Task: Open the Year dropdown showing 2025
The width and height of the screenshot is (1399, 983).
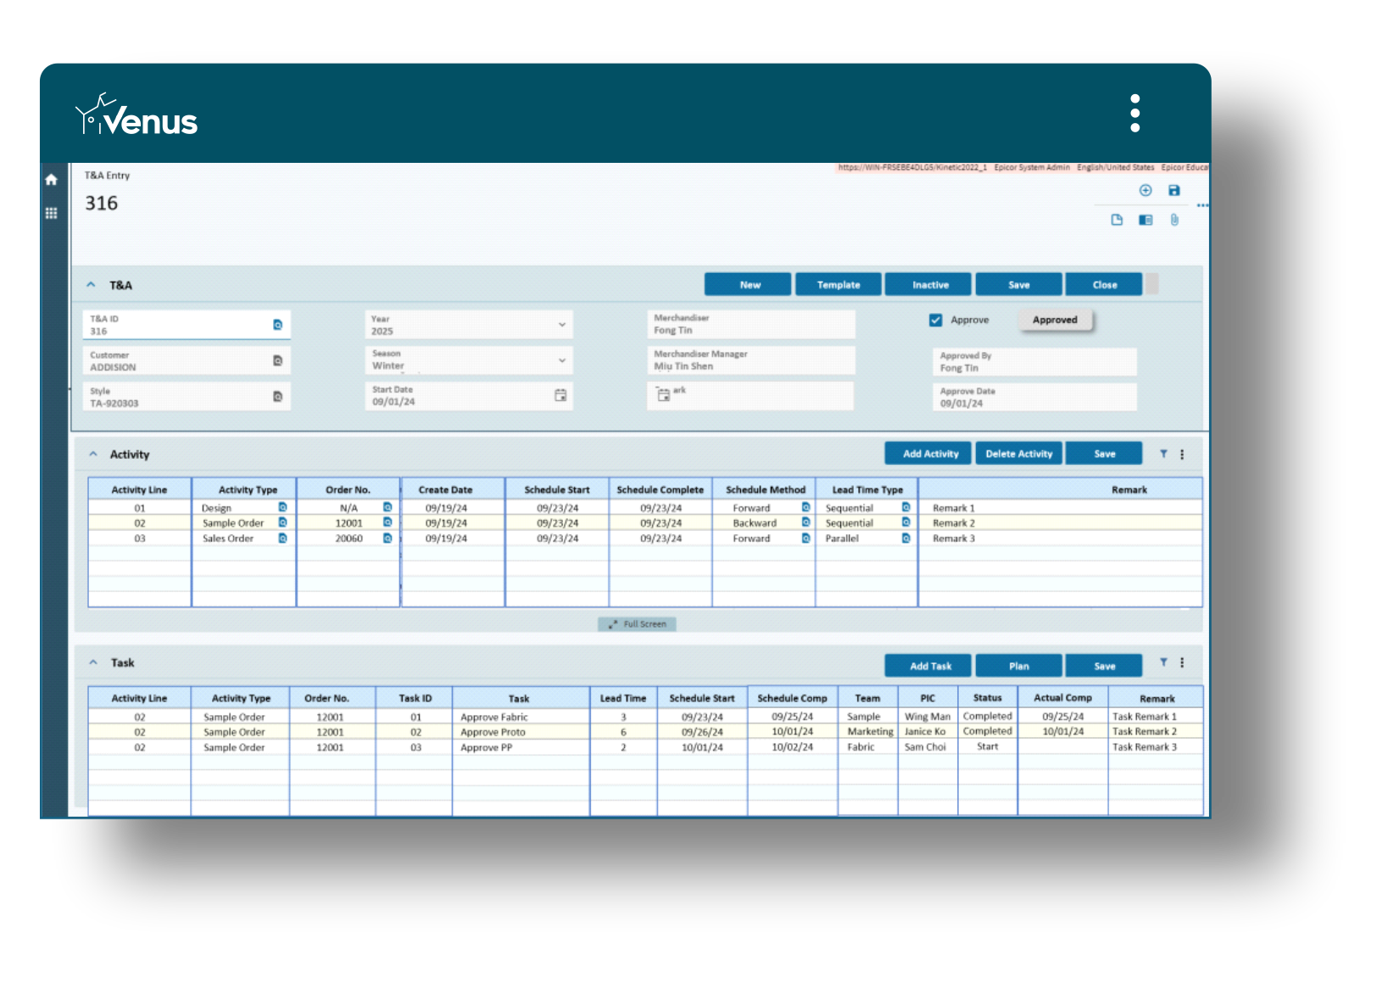Action: tap(561, 324)
